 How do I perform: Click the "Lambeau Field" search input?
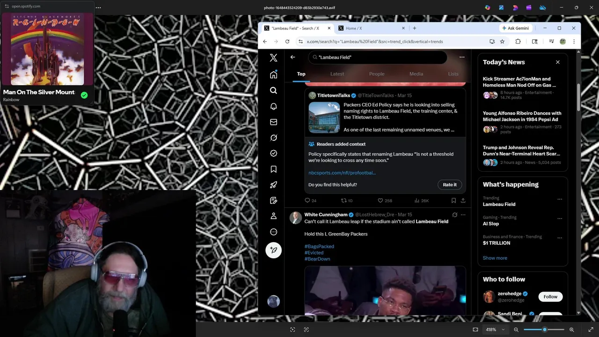point(378,57)
